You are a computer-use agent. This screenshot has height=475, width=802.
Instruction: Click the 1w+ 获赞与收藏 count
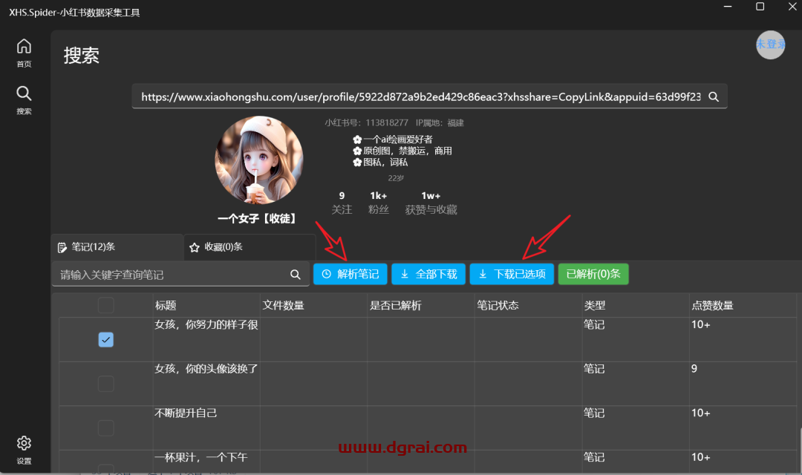tap(431, 203)
